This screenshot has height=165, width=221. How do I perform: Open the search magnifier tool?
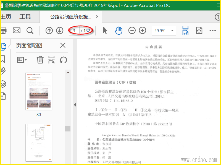coord(30,31)
